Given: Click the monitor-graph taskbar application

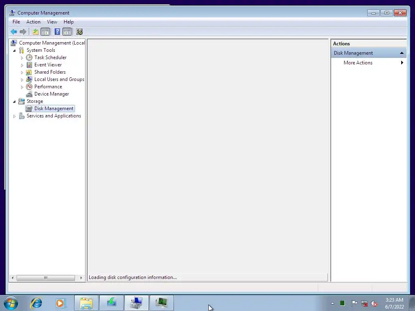Looking at the screenshot, I should coord(162,303).
